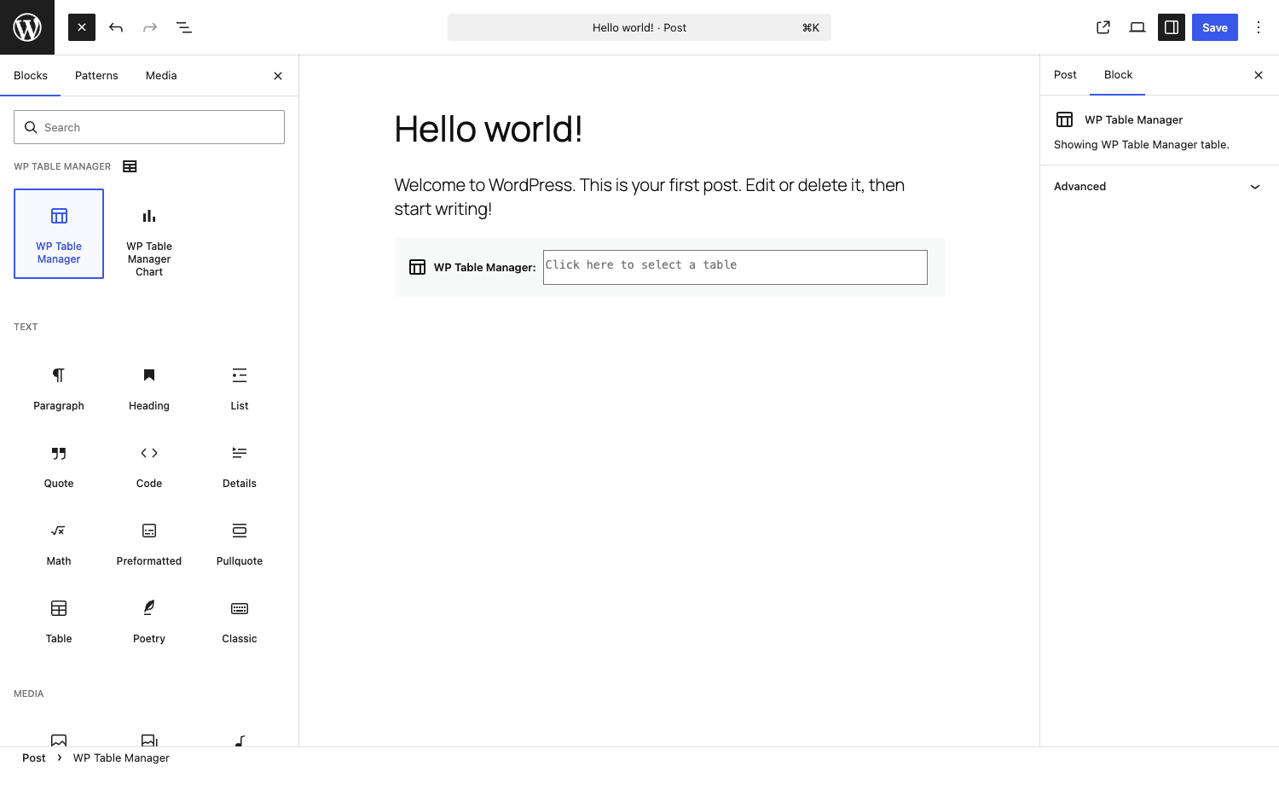
Task: Click the Hello world! post title
Action: (x=489, y=130)
